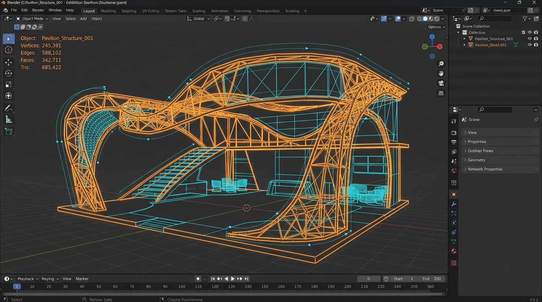Expand the Geometry panel
Viewport: 542px width, 302px height.
tap(500, 160)
